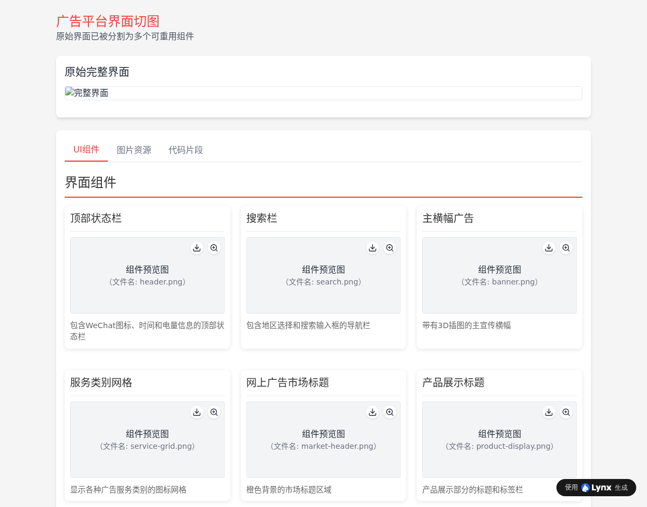Click the 使用 Lynx 生成 badge
Screen dimensions: 647x507
click(x=596, y=488)
